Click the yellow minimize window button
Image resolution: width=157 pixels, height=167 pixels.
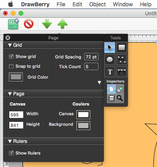[13, 13]
